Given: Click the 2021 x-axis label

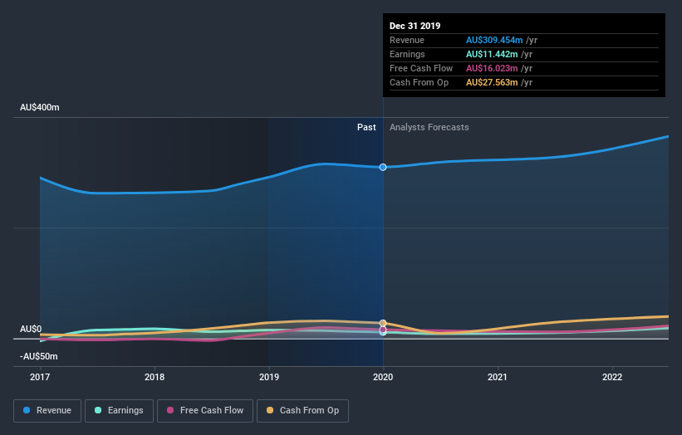Looking at the screenshot, I should 497,377.
